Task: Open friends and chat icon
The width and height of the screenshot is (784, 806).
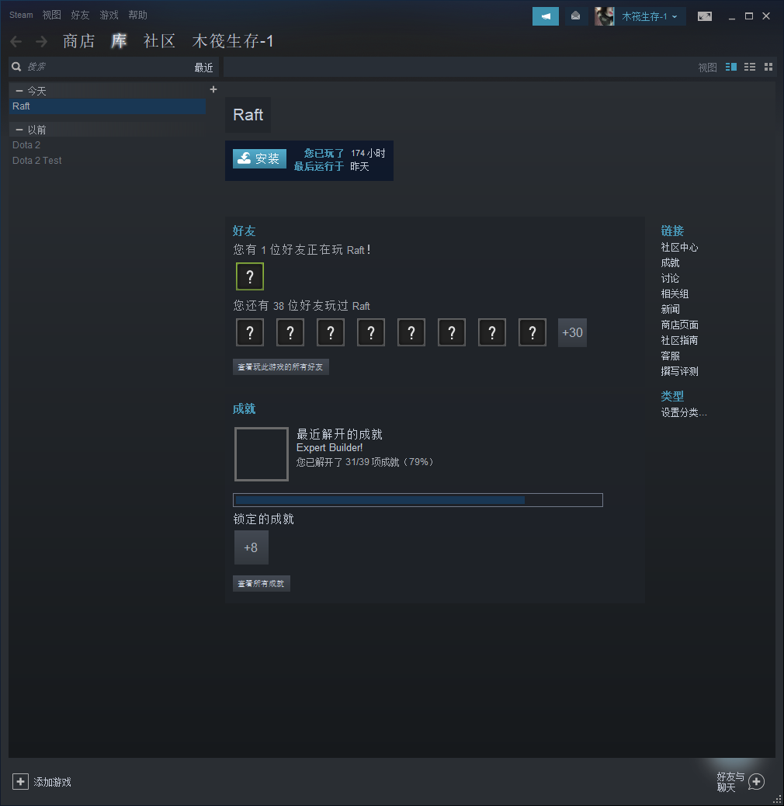Action: (x=756, y=781)
